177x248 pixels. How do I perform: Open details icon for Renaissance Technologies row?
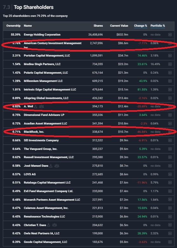click(x=170, y=217)
